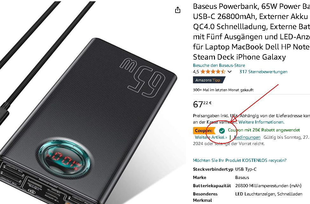Click the Batteriekapazität specification row
310x204 pixels.
(247, 186)
